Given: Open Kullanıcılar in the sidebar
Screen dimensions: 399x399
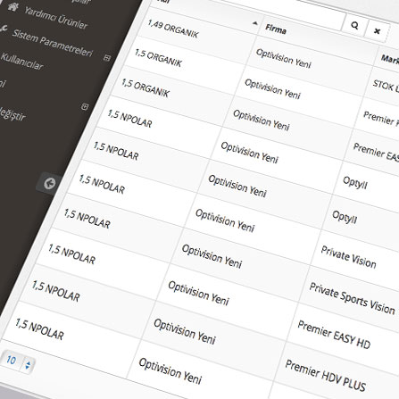Looking at the screenshot, I should [x=21, y=62].
